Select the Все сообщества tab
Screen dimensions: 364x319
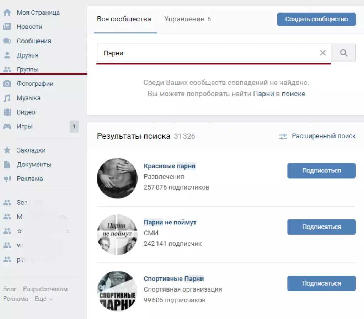click(124, 19)
